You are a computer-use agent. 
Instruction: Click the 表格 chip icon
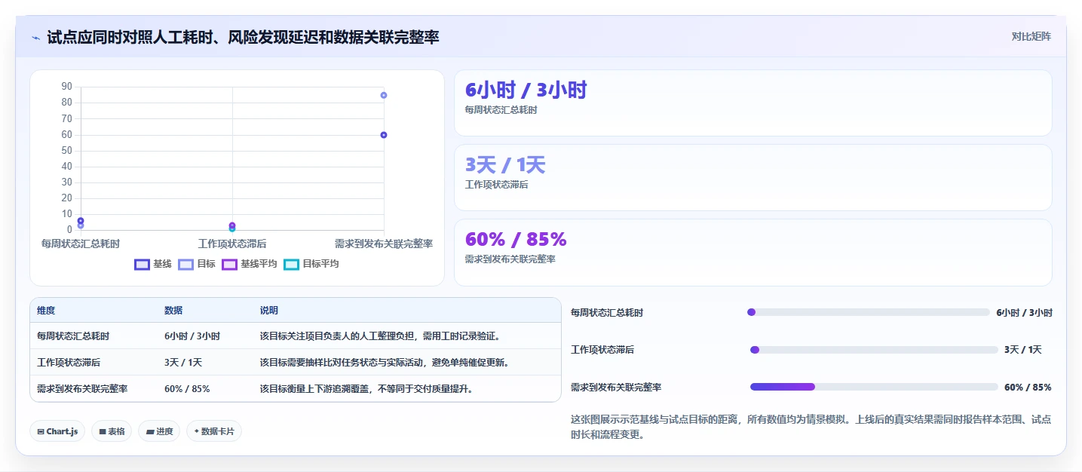click(103, 431)
